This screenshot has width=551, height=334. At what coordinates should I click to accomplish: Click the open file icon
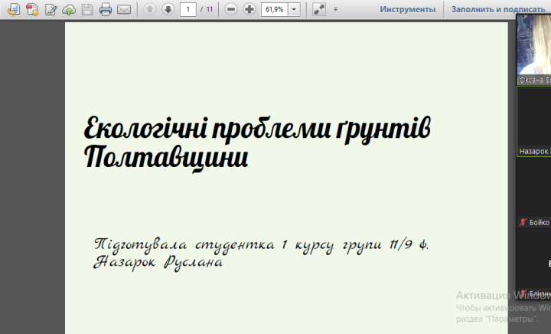[12, 9]
